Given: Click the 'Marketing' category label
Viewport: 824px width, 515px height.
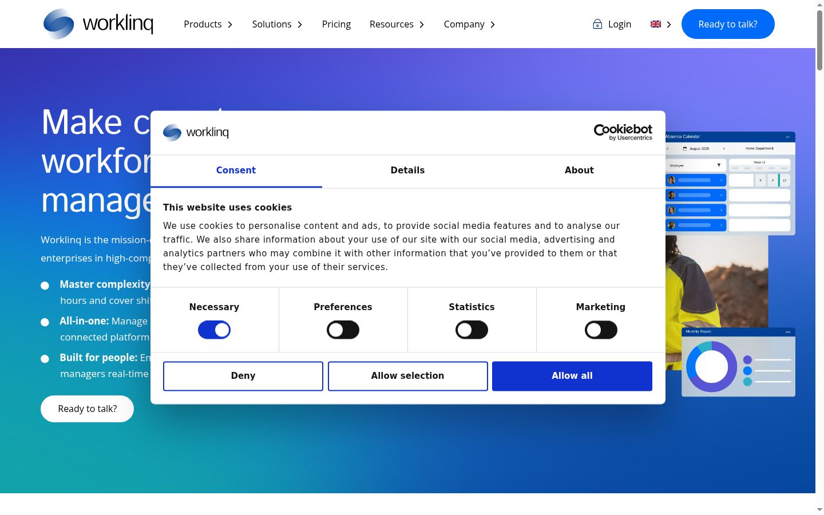Looking at the screenshot, I should (x=601, y=307).
